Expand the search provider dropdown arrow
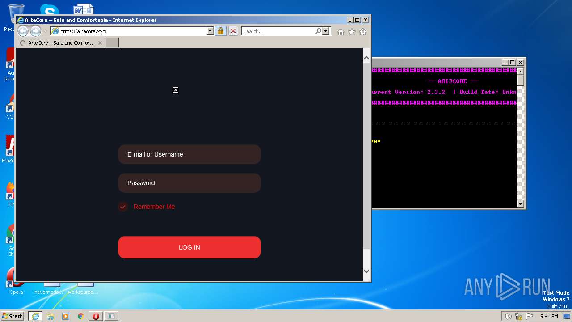The width and height of the screenshot is (572, 322). coord(326,31)
